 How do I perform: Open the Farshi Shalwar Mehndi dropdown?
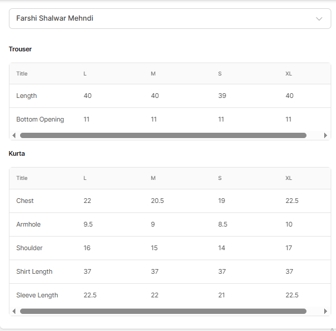coord(170,18)
